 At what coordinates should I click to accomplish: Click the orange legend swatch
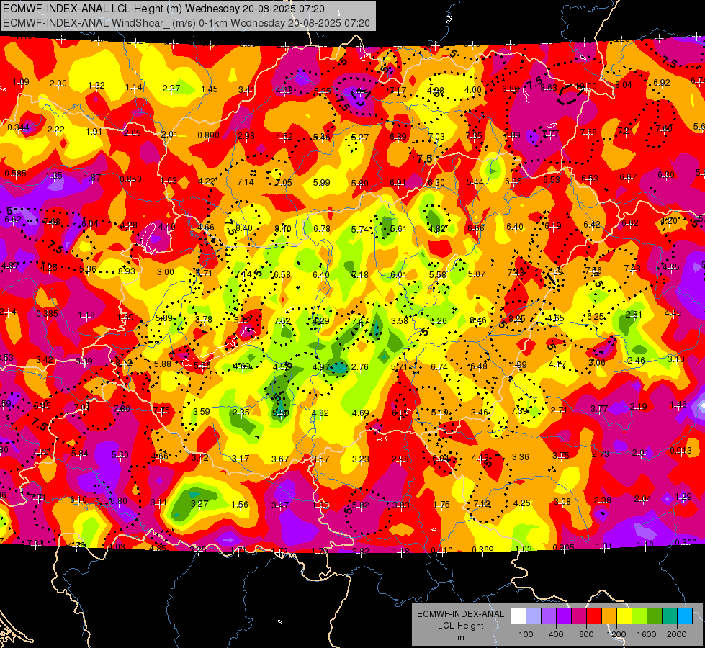pyautogui.click(x=609, y=616)
